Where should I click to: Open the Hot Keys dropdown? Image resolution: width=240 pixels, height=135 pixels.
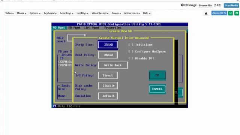[x=82, y=13]
